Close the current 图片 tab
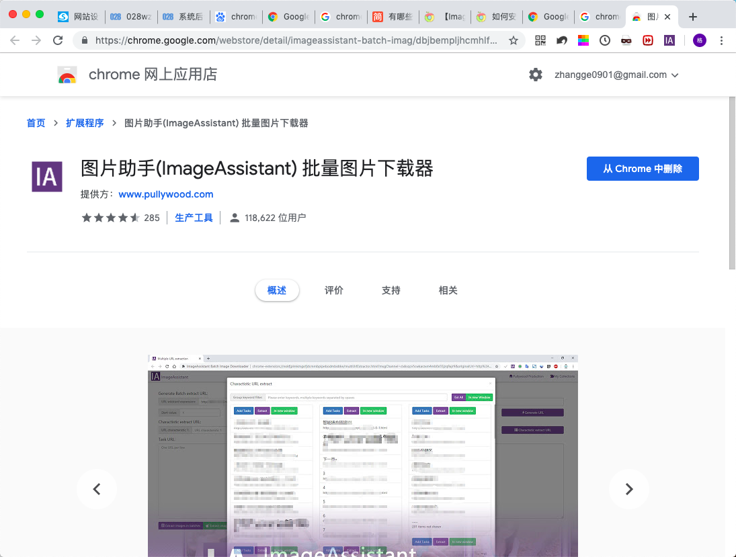 click(x=667, y=17)
